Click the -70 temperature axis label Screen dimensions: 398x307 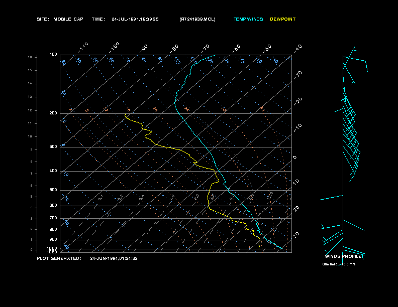[206, 48]
